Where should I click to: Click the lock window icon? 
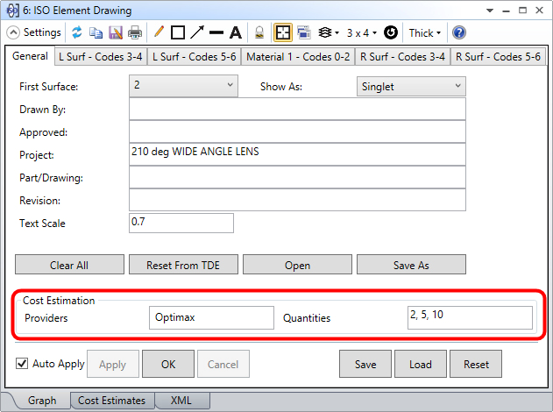click(259, 32)
